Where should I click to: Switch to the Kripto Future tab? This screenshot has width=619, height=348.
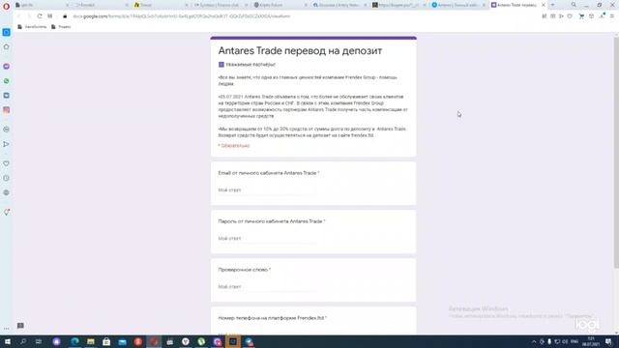click(x=280, y=5)
